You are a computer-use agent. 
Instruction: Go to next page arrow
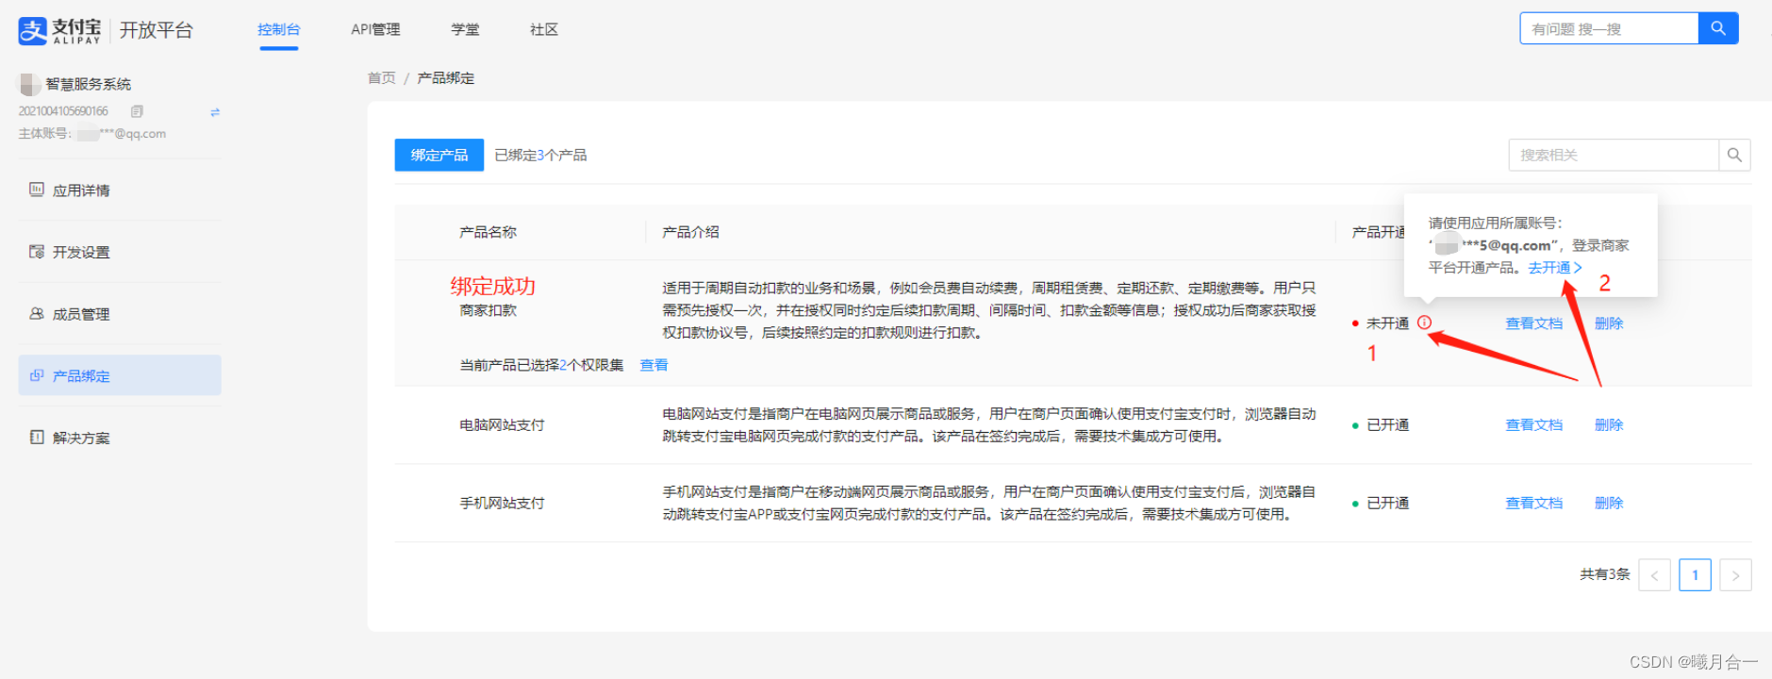tap(1735, 575)
